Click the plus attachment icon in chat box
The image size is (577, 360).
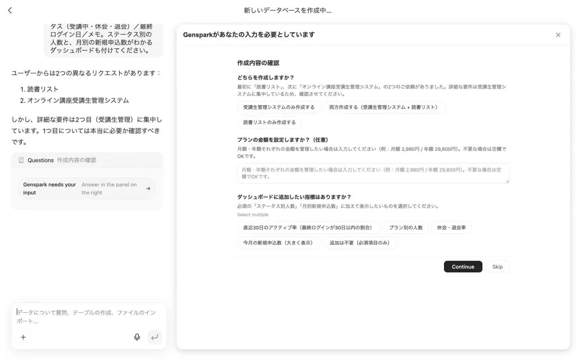[x=23, y=337]
